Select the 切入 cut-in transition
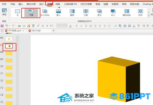 (x=113, y=13)
